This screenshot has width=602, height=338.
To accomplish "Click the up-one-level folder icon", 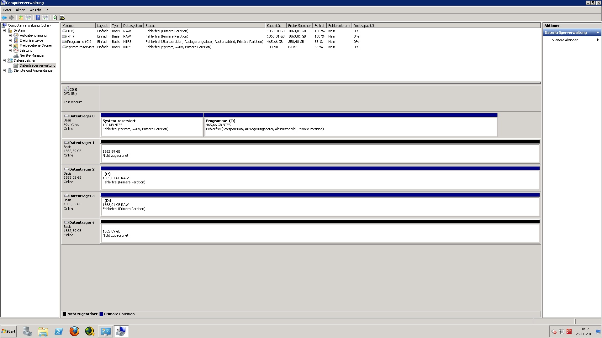I will pyautogui.click(x=21, y=18).
